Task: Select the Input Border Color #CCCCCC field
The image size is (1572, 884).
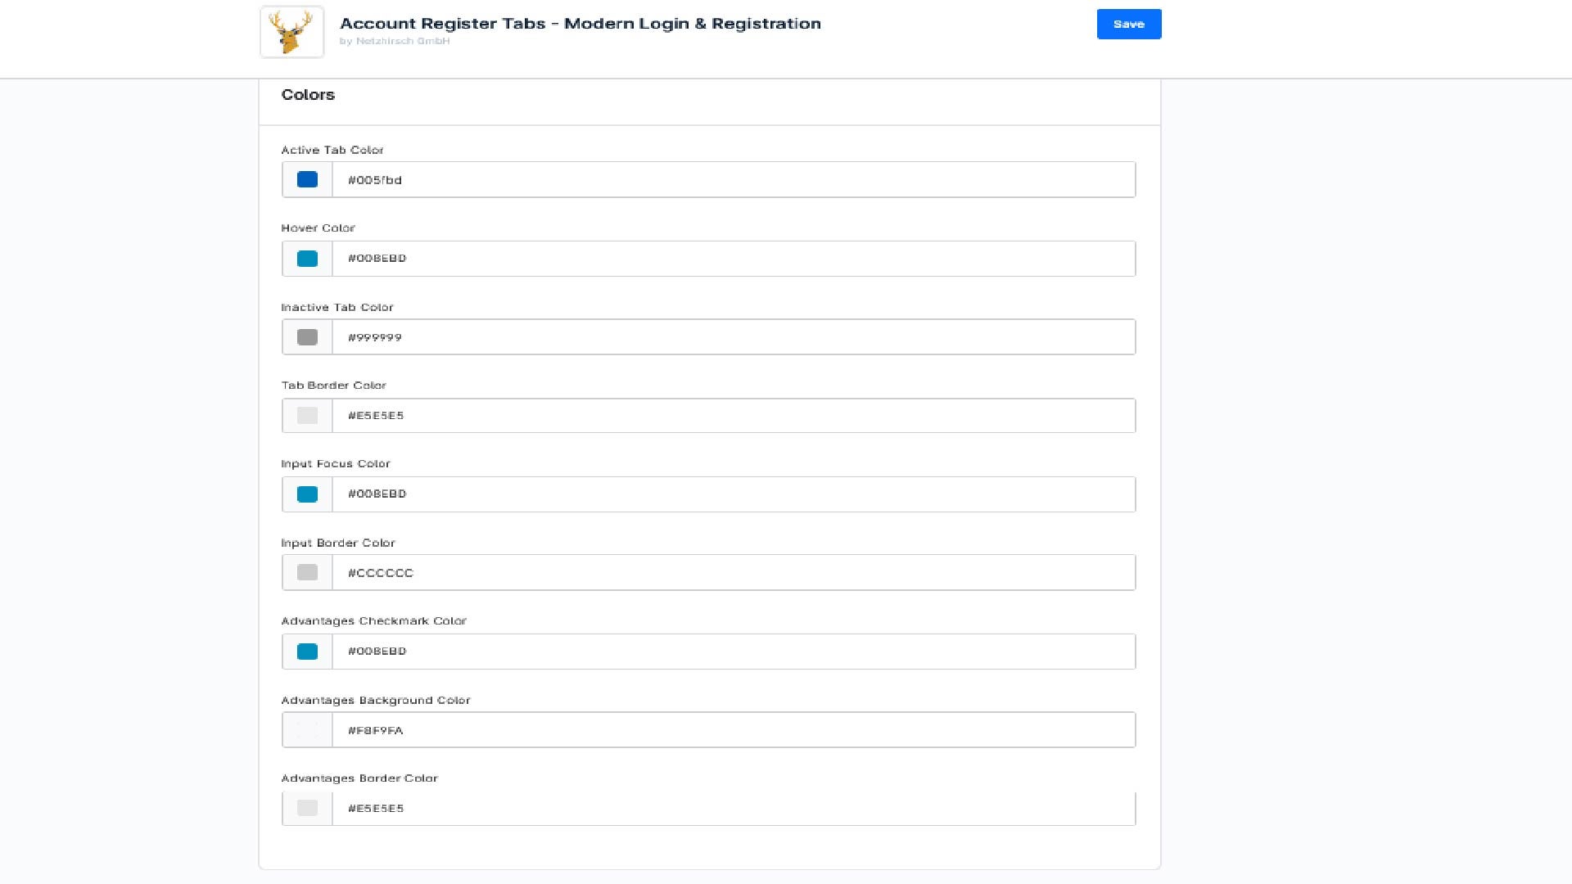Action: [x=734, y=572]
